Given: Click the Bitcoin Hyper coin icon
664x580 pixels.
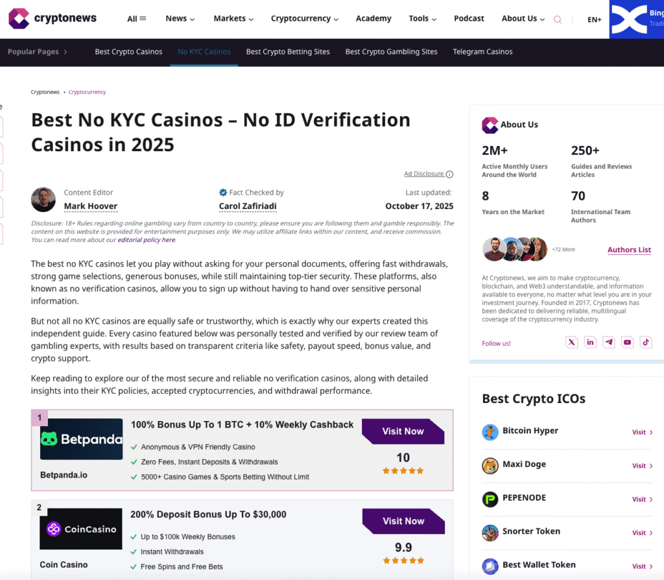Looking at the screenshot, I should point(490,431).
